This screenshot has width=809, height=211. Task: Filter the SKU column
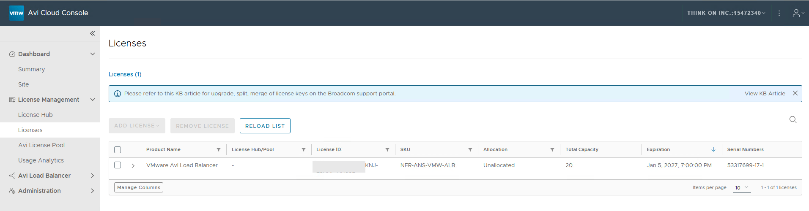[x=470, y=150]
